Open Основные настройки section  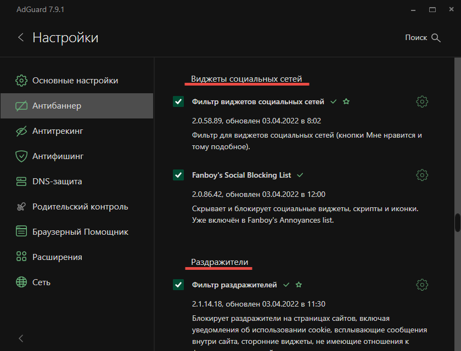pyautogui.click(x=77, y=81)
